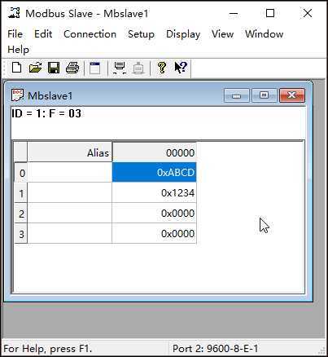Select the 0x0000 value in row 2

click(154, 213)
